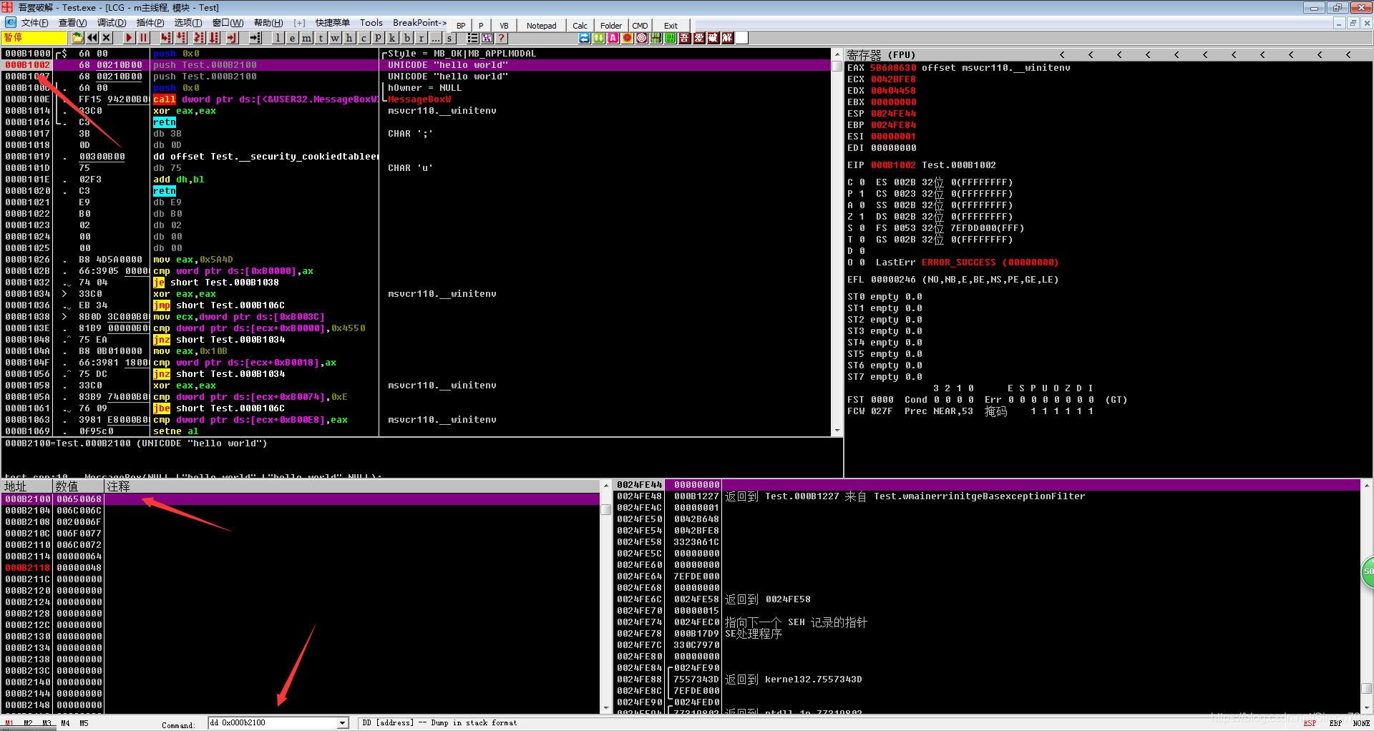
Task: Click the Trace into toolbar icon
Action: click(199, 38)
